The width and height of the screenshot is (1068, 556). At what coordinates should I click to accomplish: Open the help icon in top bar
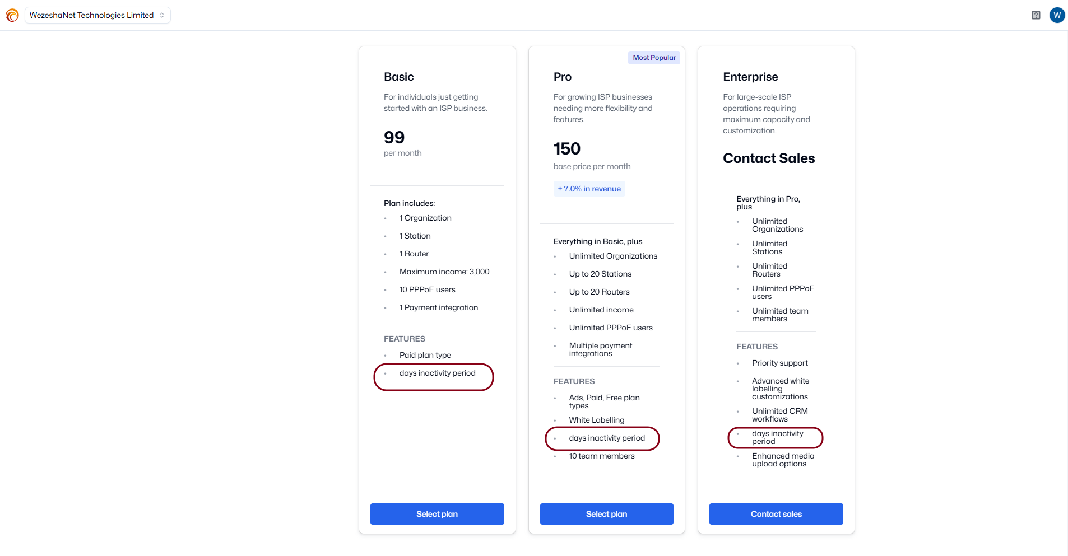click(1036, 15)
